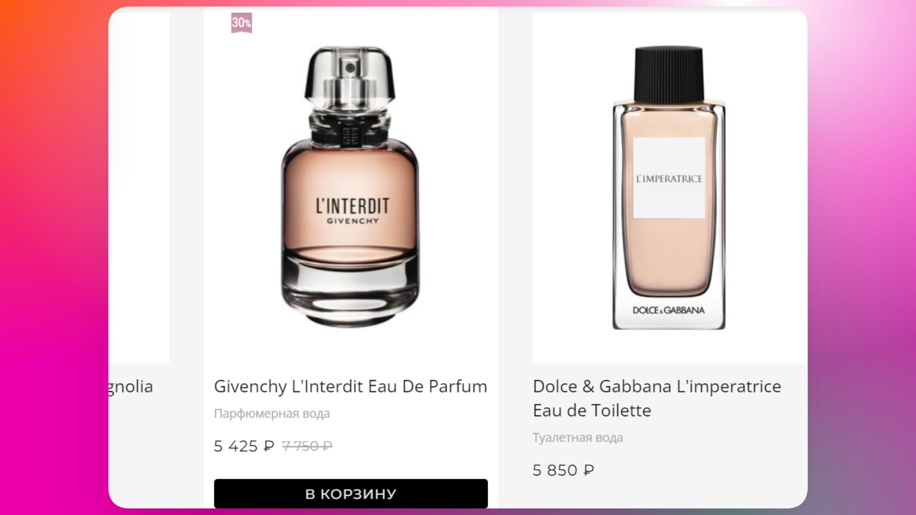The image size is (916, 515).
Task: Open the Givenchy L'Interdit Eau De Parfum title
Action: (351, 386)
